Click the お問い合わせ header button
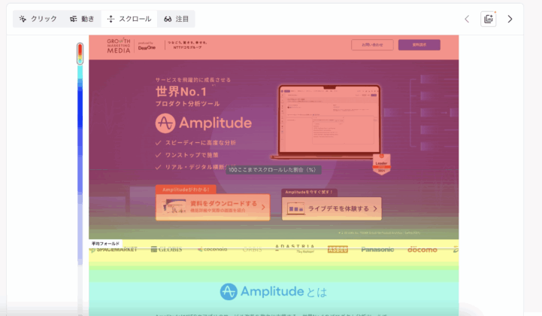This screenshot has width=542, height=316. click(372, 44)
